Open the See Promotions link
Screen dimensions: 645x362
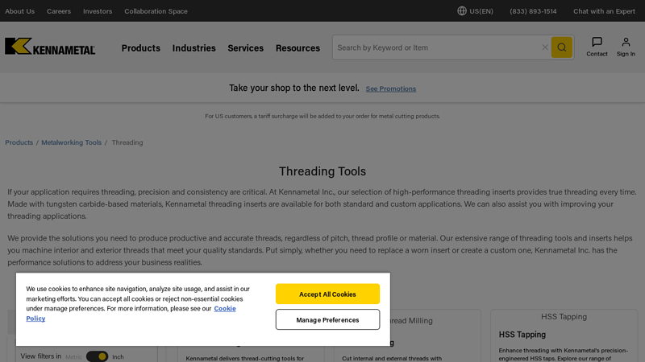click(391, 88)
